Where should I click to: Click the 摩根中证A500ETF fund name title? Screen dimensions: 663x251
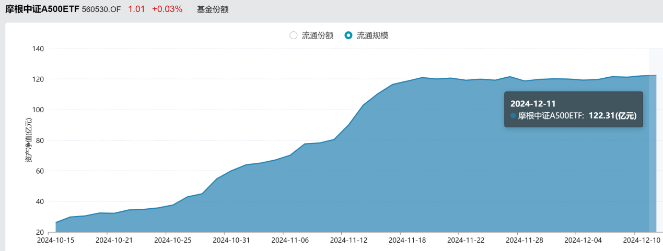click(42, 9)
